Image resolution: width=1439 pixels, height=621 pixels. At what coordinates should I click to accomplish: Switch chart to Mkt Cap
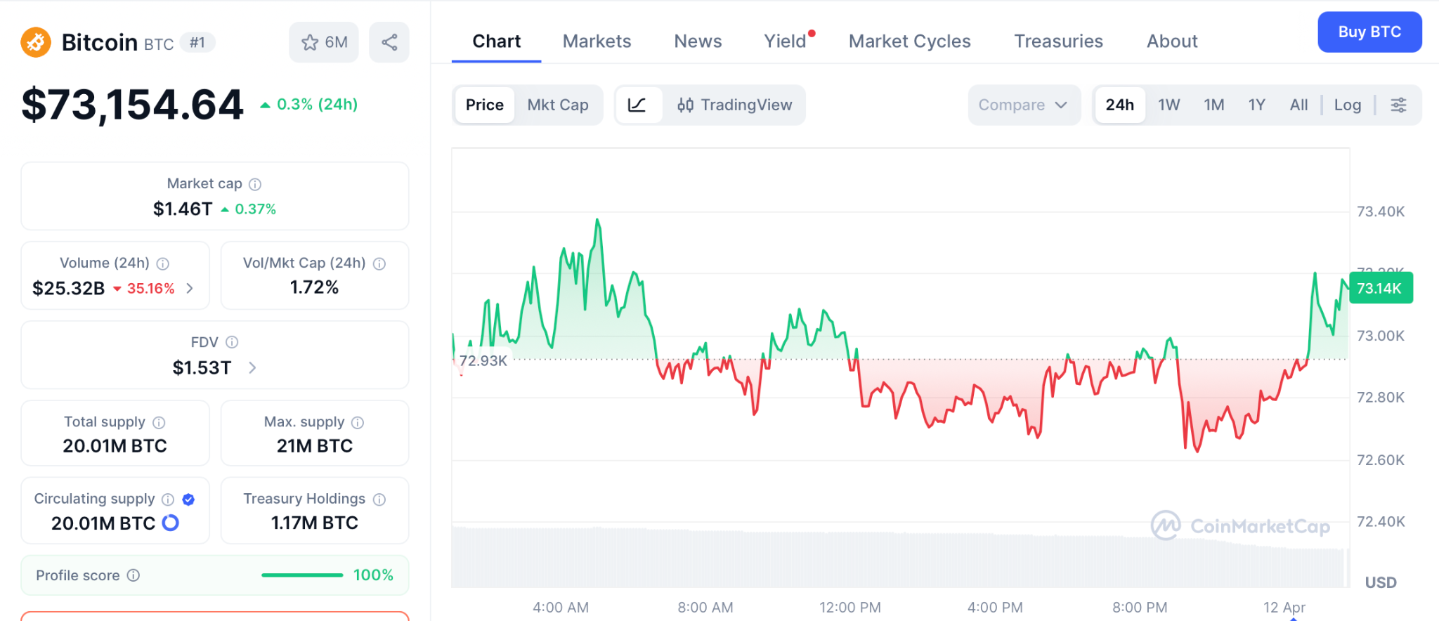tap(557, 105)
